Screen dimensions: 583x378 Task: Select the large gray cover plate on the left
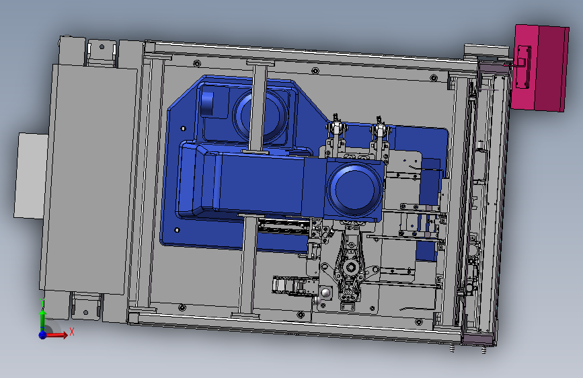click(x=89, y=179)
